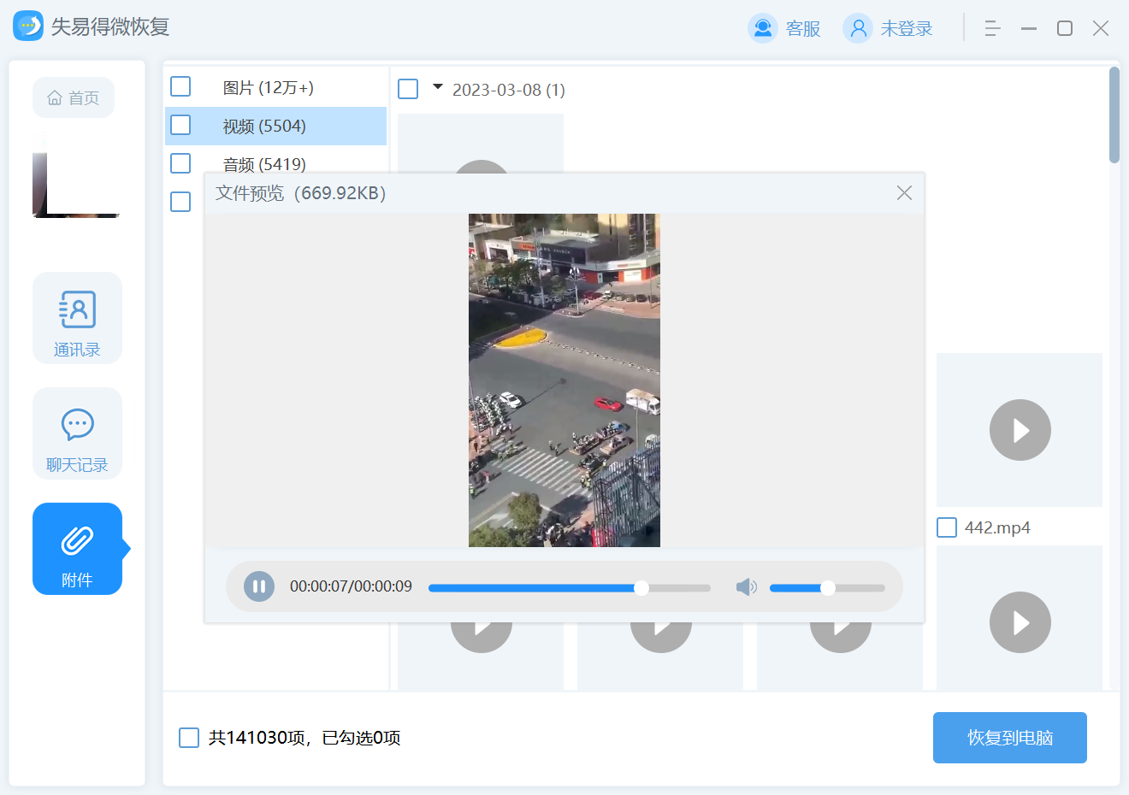Click the video progress seek bar

569,588
